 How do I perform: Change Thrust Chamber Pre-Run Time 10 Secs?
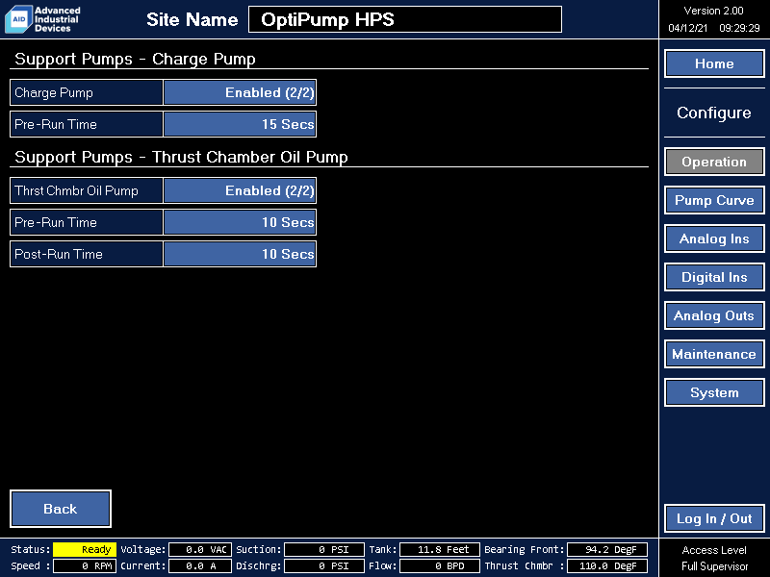tap(240, 222)
